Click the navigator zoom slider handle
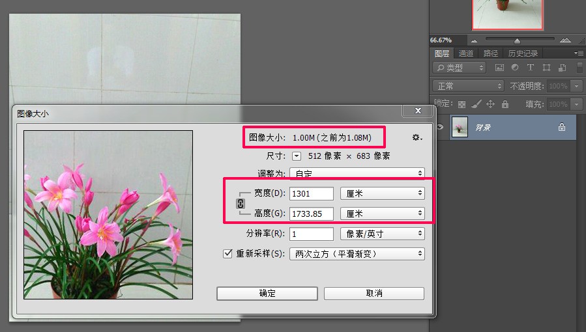This screenshot has height=332, width=586. click(518, 40)
